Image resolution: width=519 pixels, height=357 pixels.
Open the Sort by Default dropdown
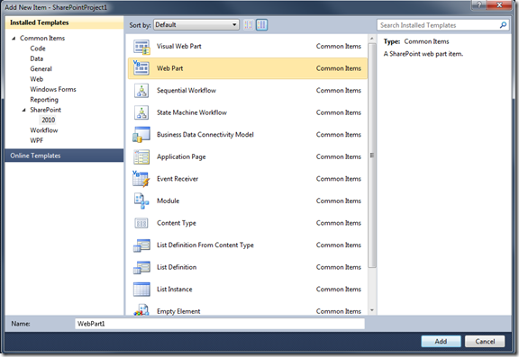pyautogui.click(x=196, y=25)
